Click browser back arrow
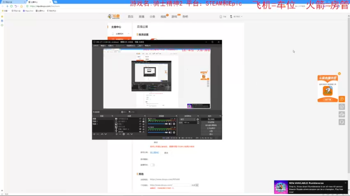The width and height of the screenshot is (350, 196). (3, 6)
